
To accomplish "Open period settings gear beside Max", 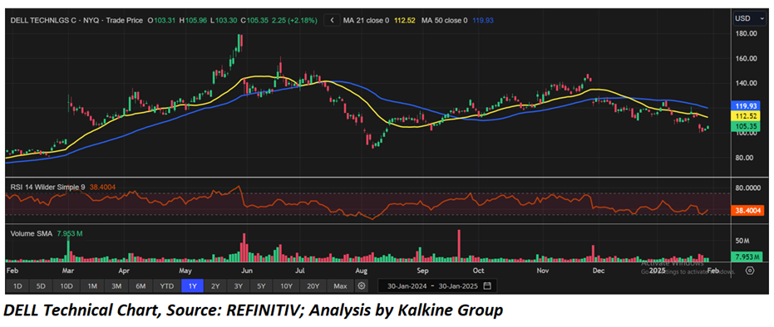I will click(362, 286).
